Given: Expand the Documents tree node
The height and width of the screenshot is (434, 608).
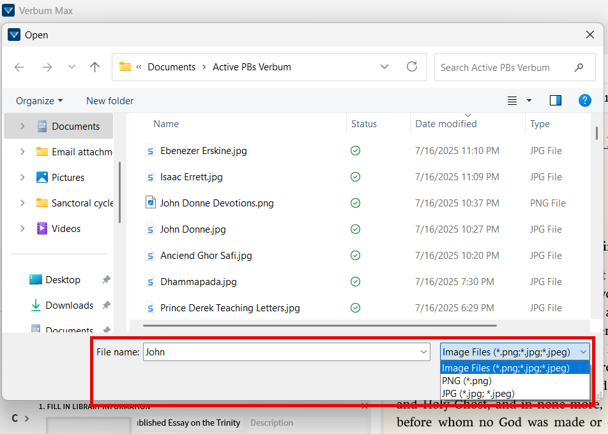Looking at the screenshot, I should pos(22,126).
